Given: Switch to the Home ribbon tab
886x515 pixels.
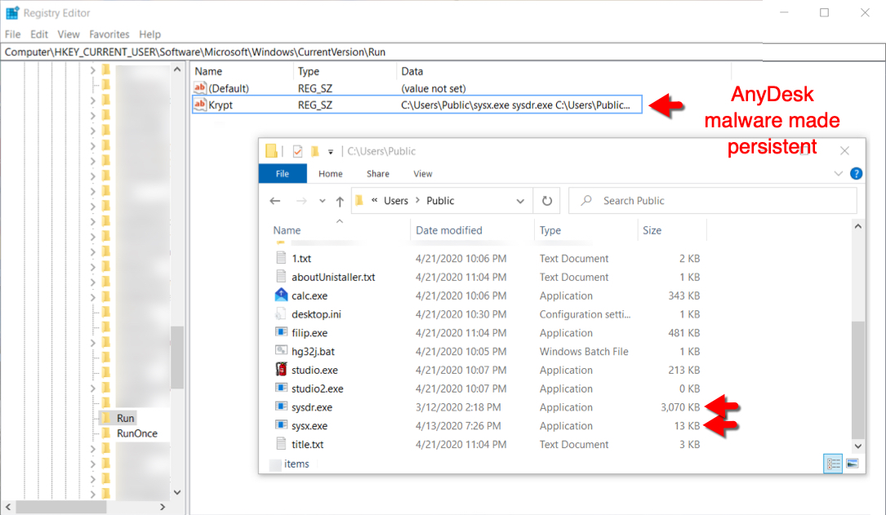Looking at the screenshot, I should coord(330,174).
